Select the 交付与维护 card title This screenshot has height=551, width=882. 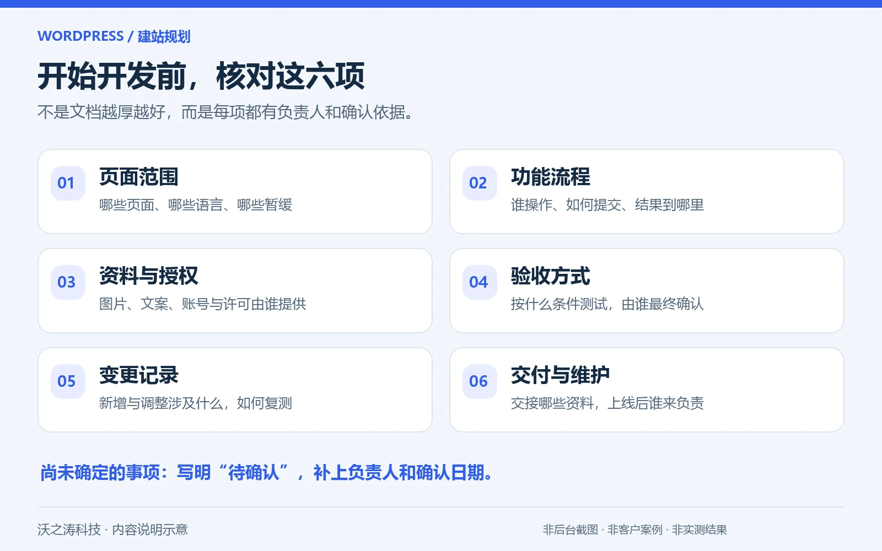click(561, 375)
